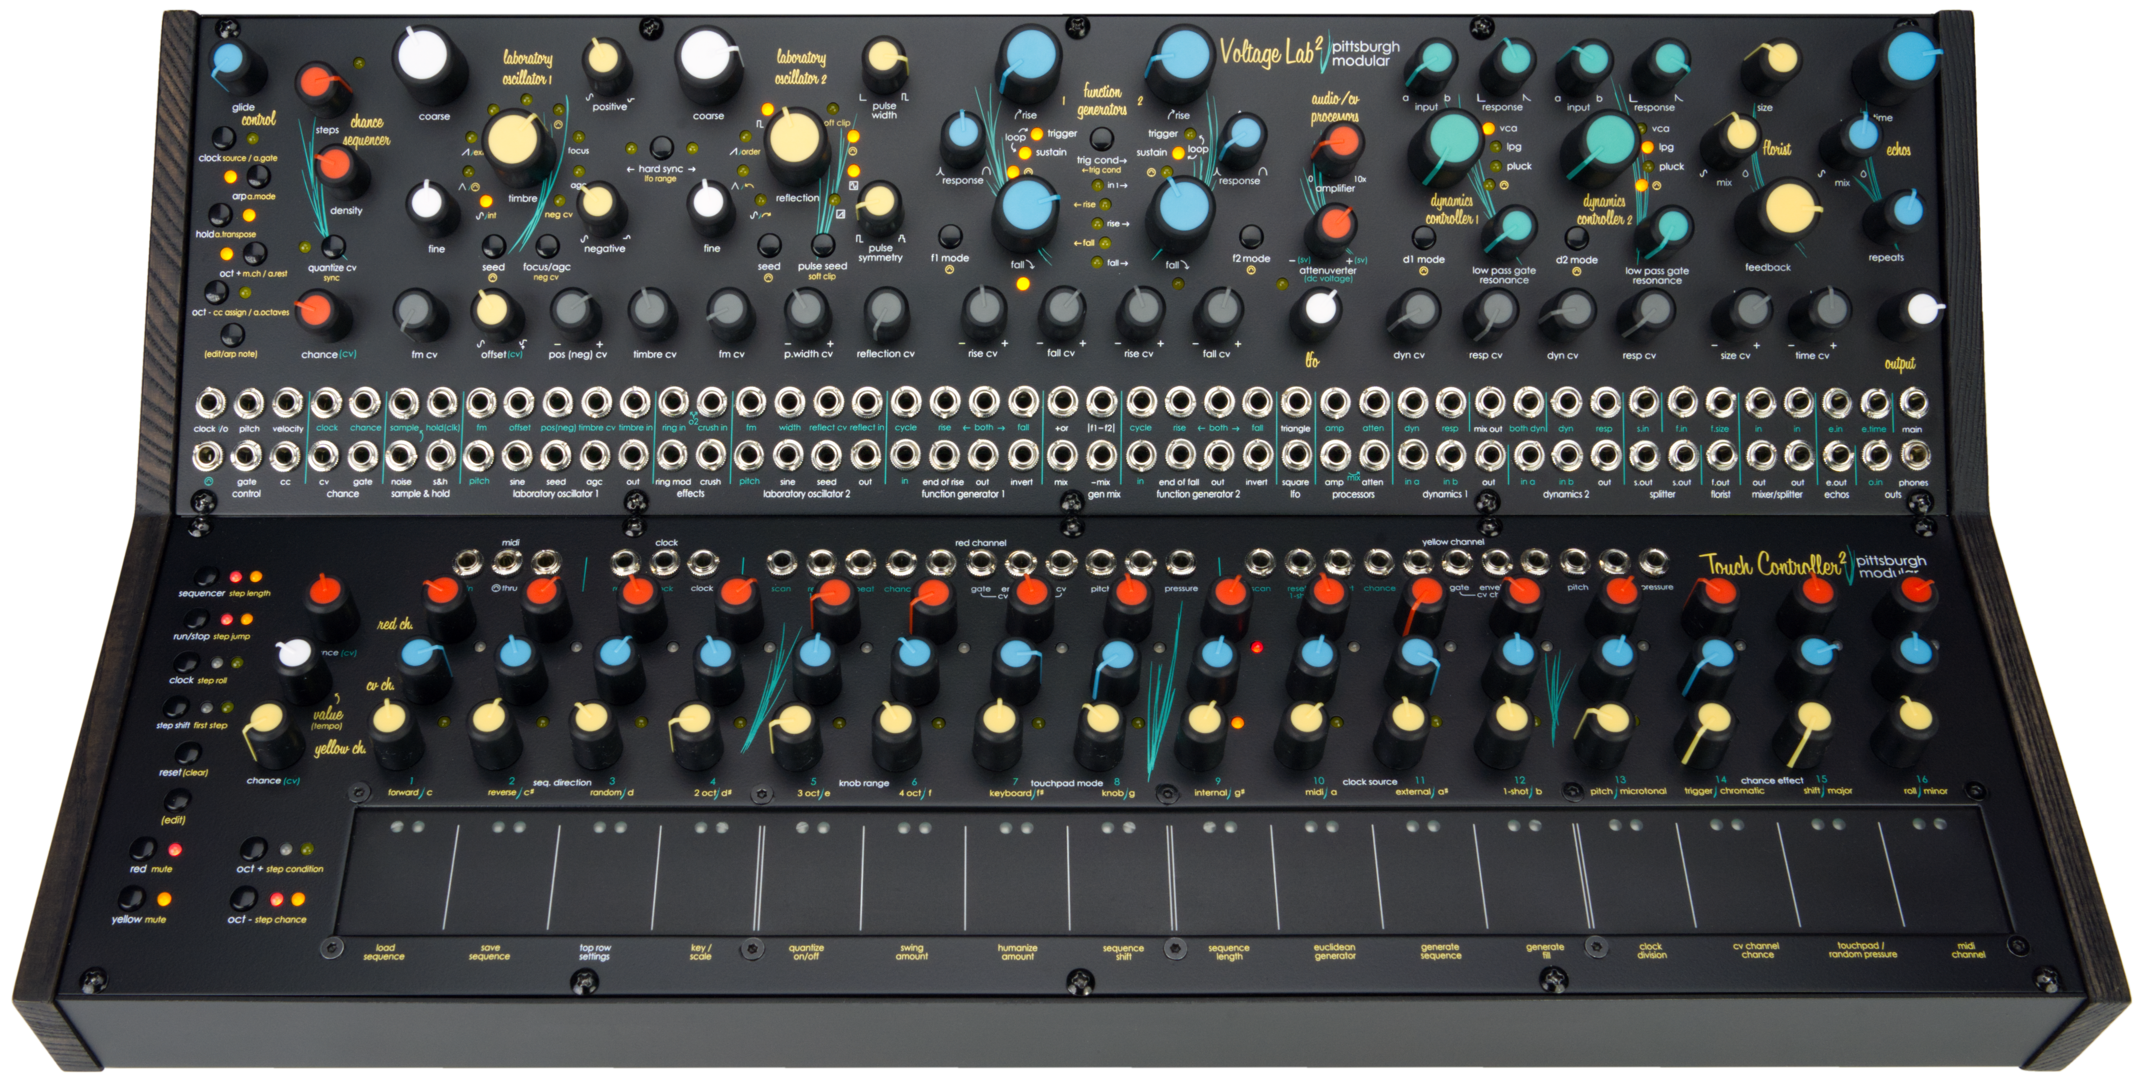Push the oct - step chance button

(x=243, y=898)
